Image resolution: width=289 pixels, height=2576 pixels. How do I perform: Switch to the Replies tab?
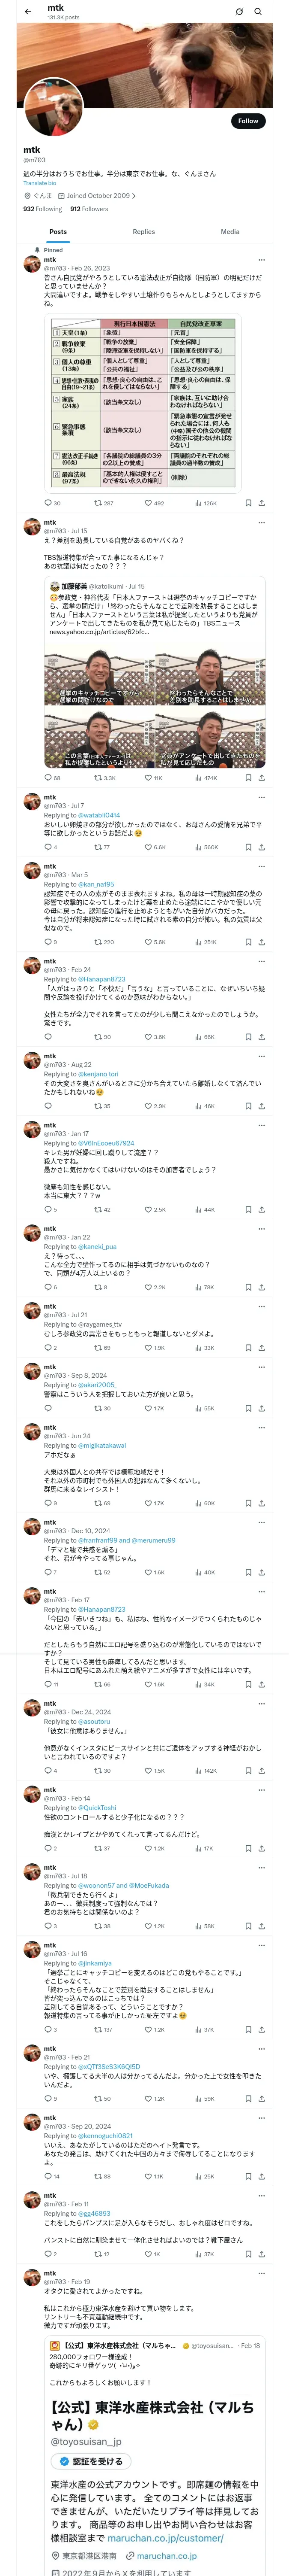[143, 231]
